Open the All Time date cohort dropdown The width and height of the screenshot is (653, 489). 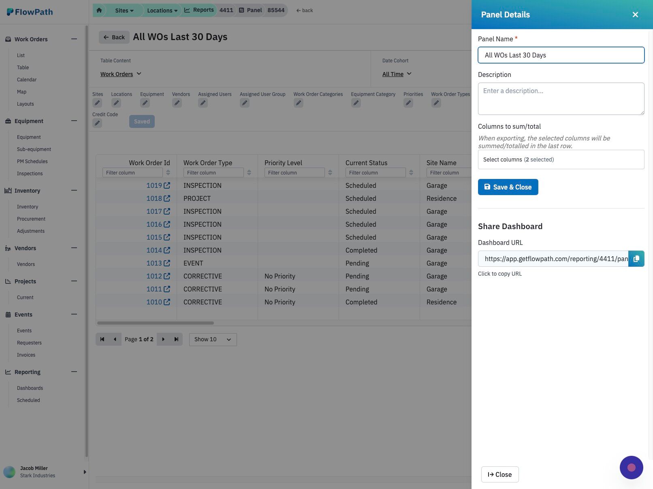(x=397, y=74)
